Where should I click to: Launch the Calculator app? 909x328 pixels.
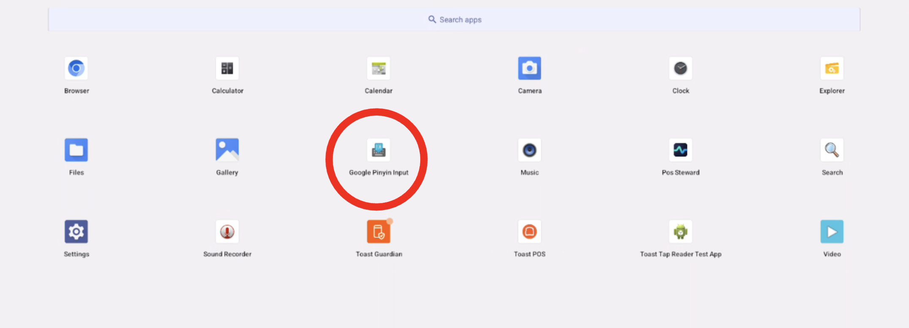[227, 68]
